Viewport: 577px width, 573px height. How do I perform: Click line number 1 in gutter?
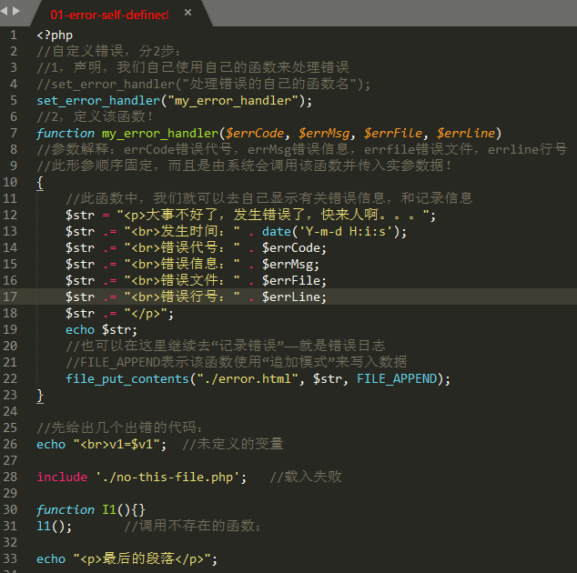pos(14,35)
